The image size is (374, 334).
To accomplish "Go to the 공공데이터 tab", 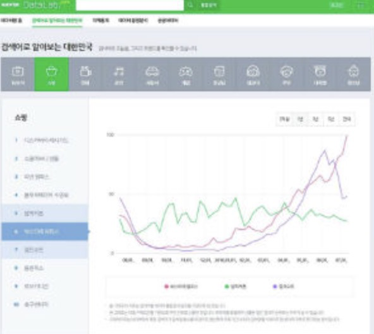I will tap(168, 20).
